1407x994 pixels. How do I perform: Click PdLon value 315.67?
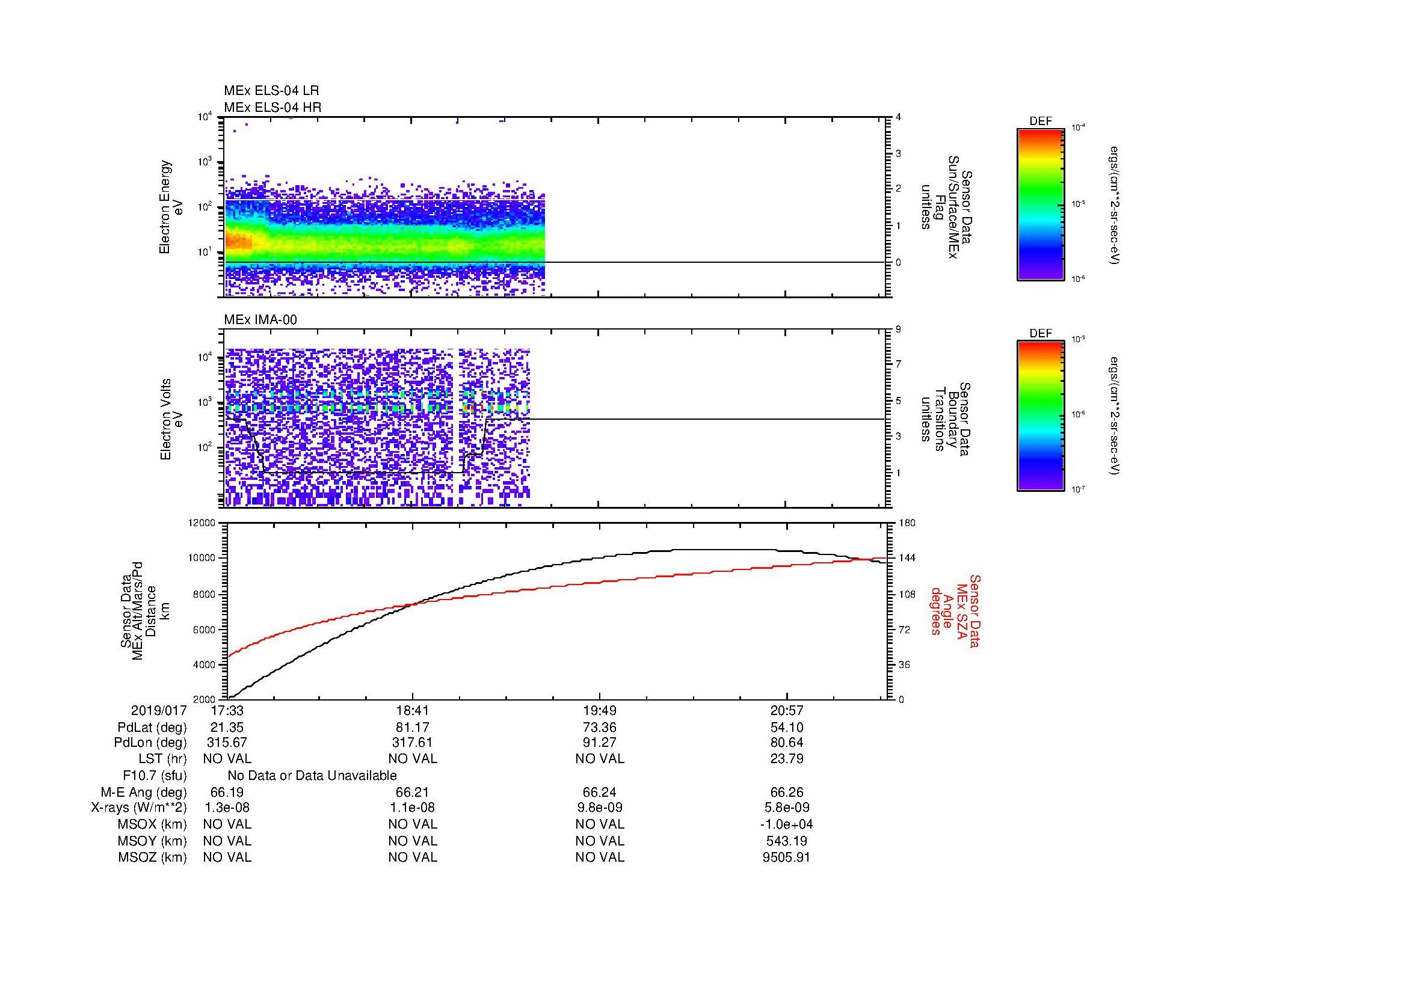(x=227, y=743)
